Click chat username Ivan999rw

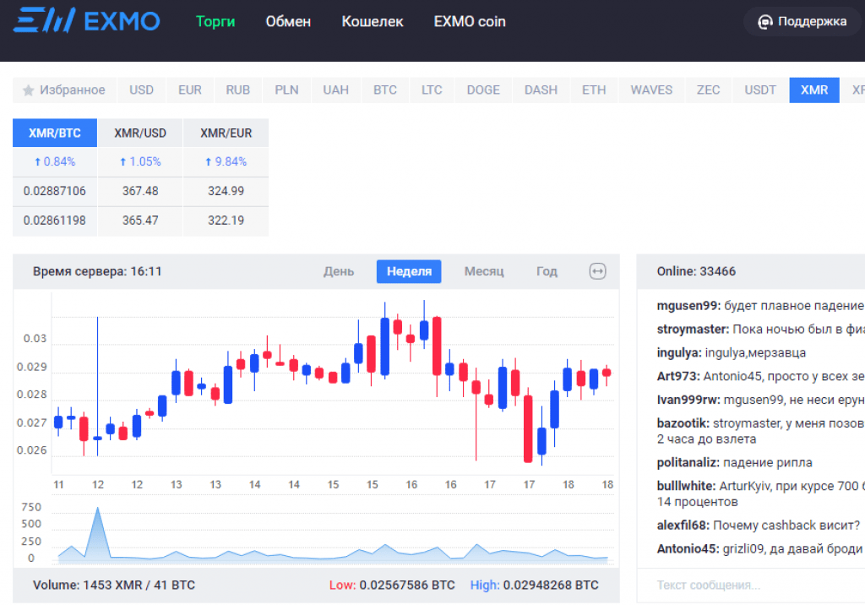click(x=688, y=400)
